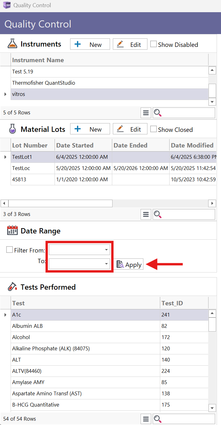Open the grid menu icon under Material Lots
This screenshot has width=221, height=425.
click(146, 214)
